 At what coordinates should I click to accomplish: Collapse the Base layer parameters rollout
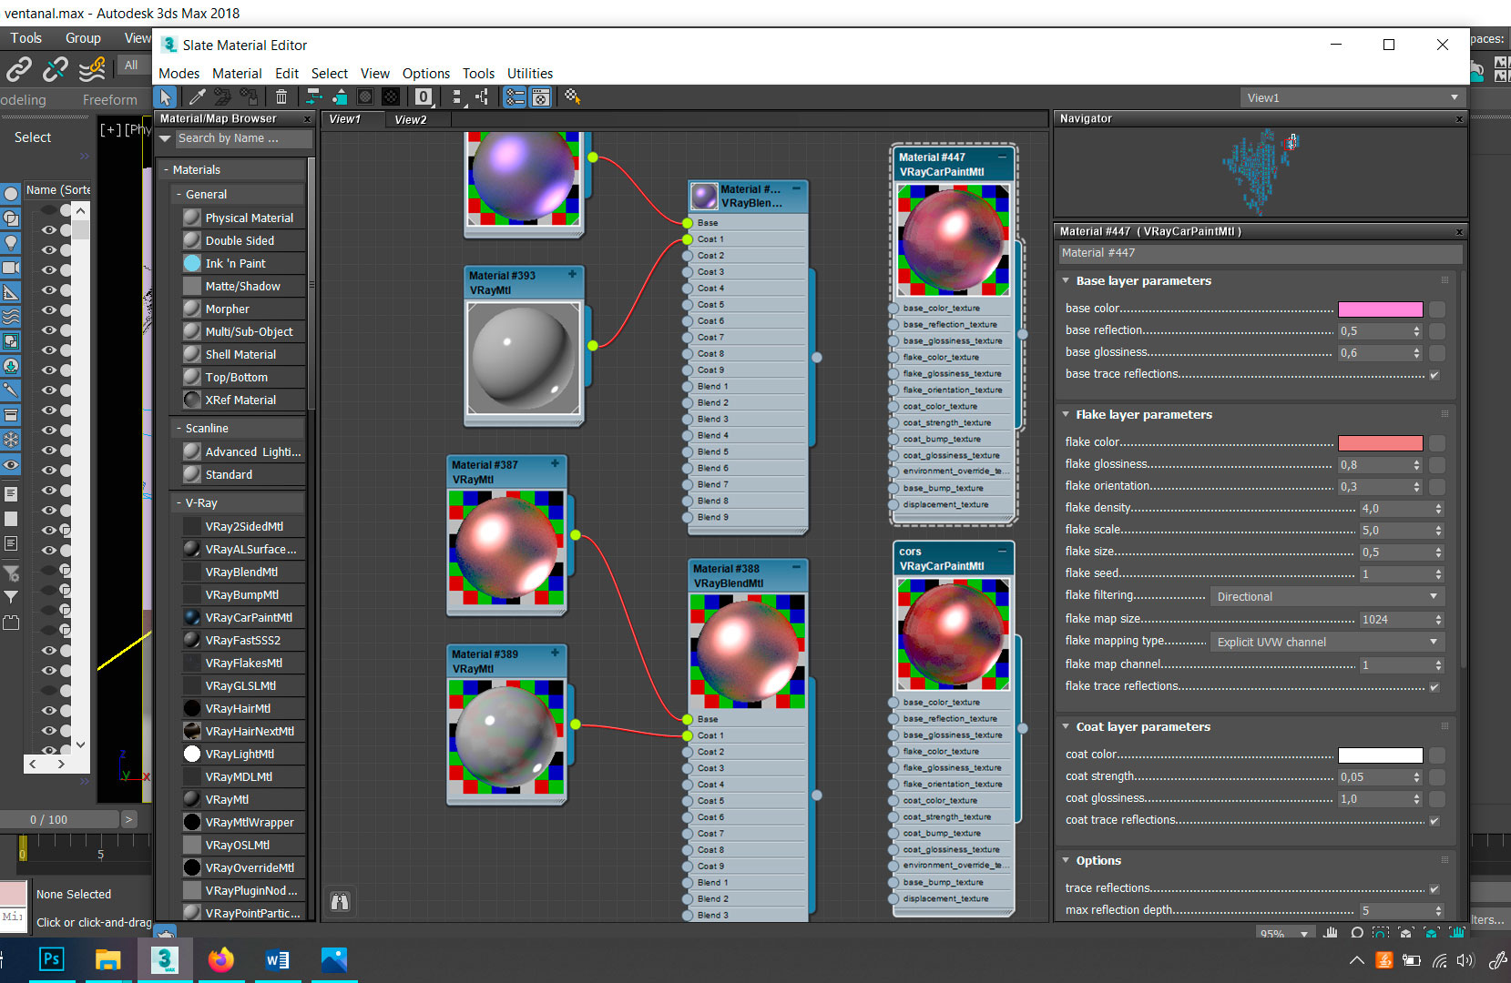1143,281
